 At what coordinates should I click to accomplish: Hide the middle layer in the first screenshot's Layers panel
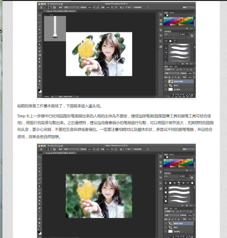pyautogui.click(x=166, y=86)
